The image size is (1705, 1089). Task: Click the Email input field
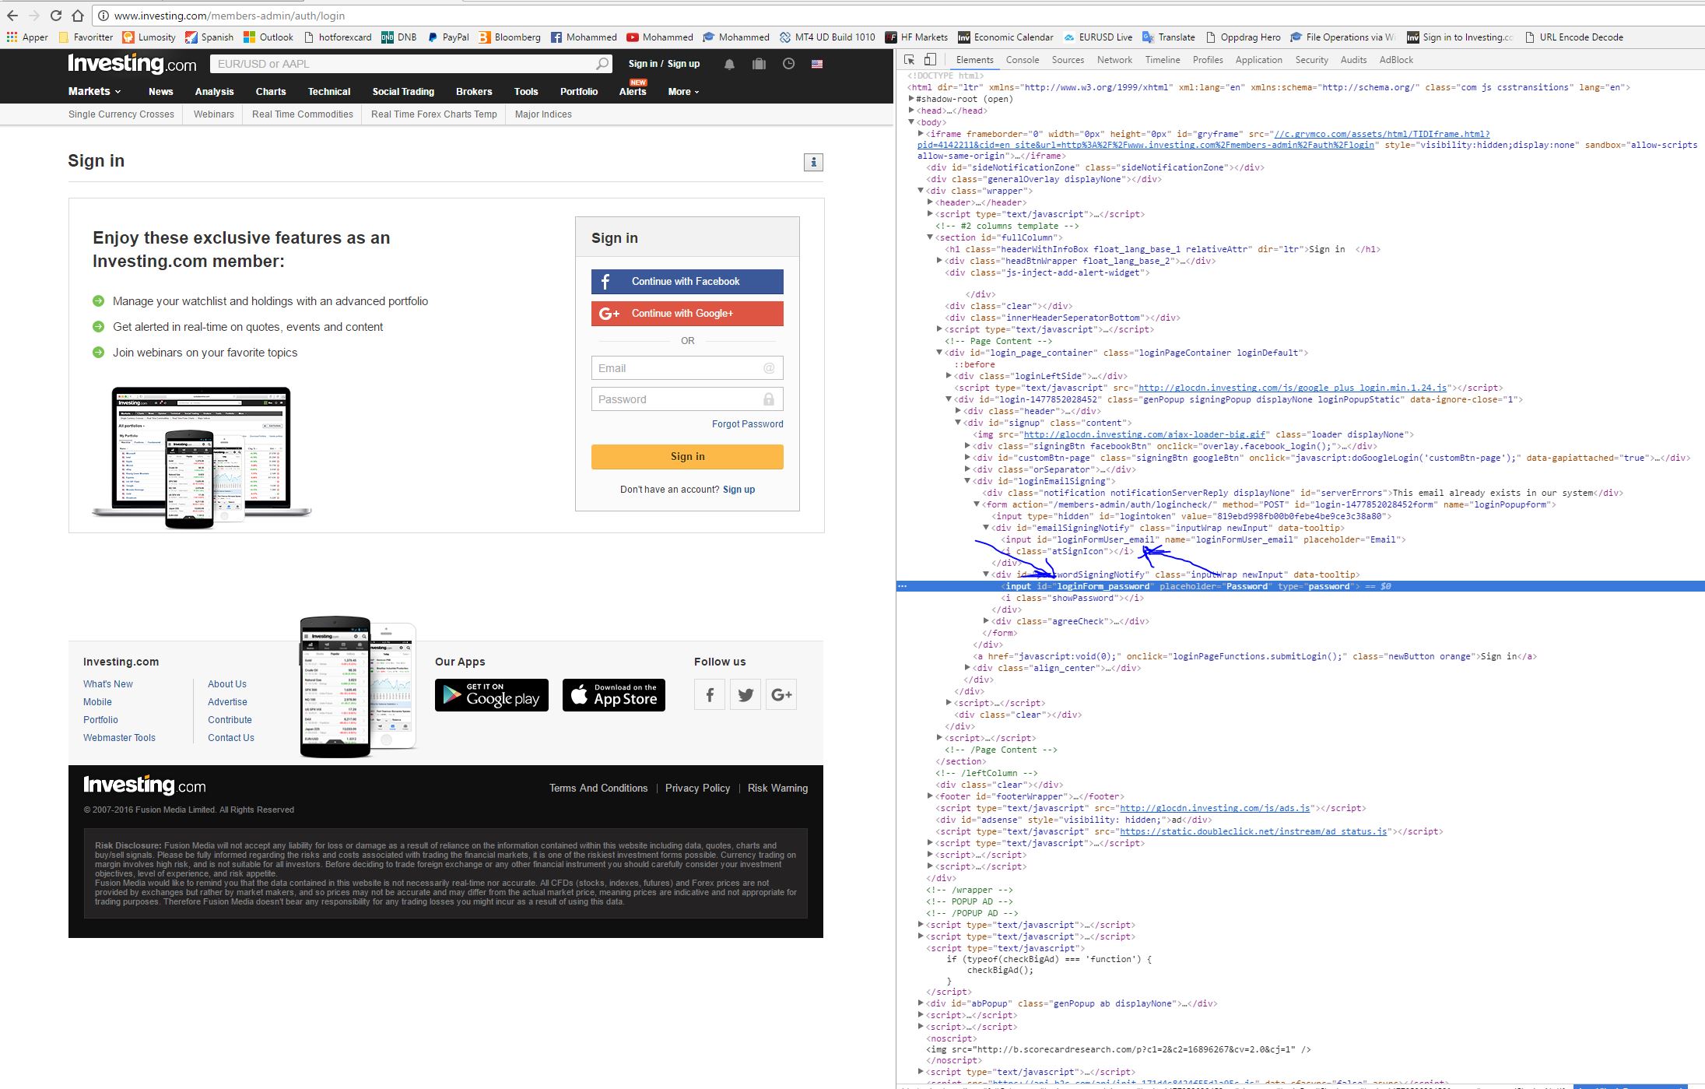(677, 368)
